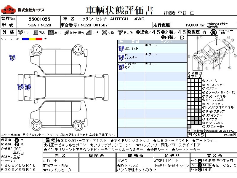Click the 内装 (interior) section header
Screen dimensions: 237x178
coord(60,155)
